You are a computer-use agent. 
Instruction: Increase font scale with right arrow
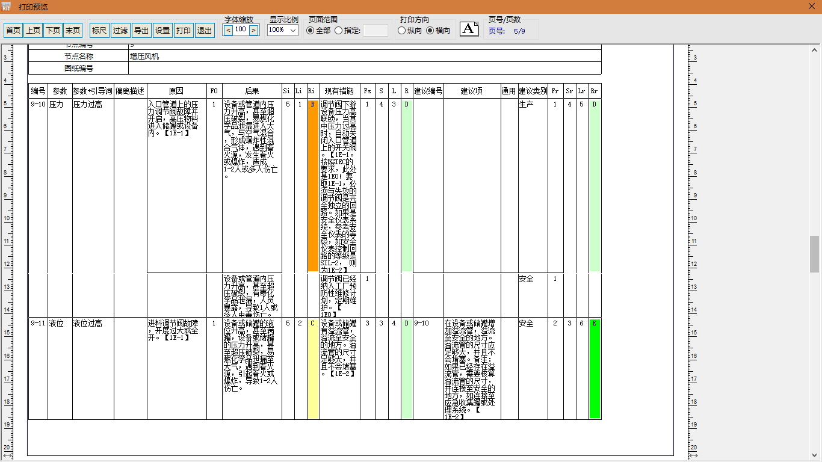[254, 29]
